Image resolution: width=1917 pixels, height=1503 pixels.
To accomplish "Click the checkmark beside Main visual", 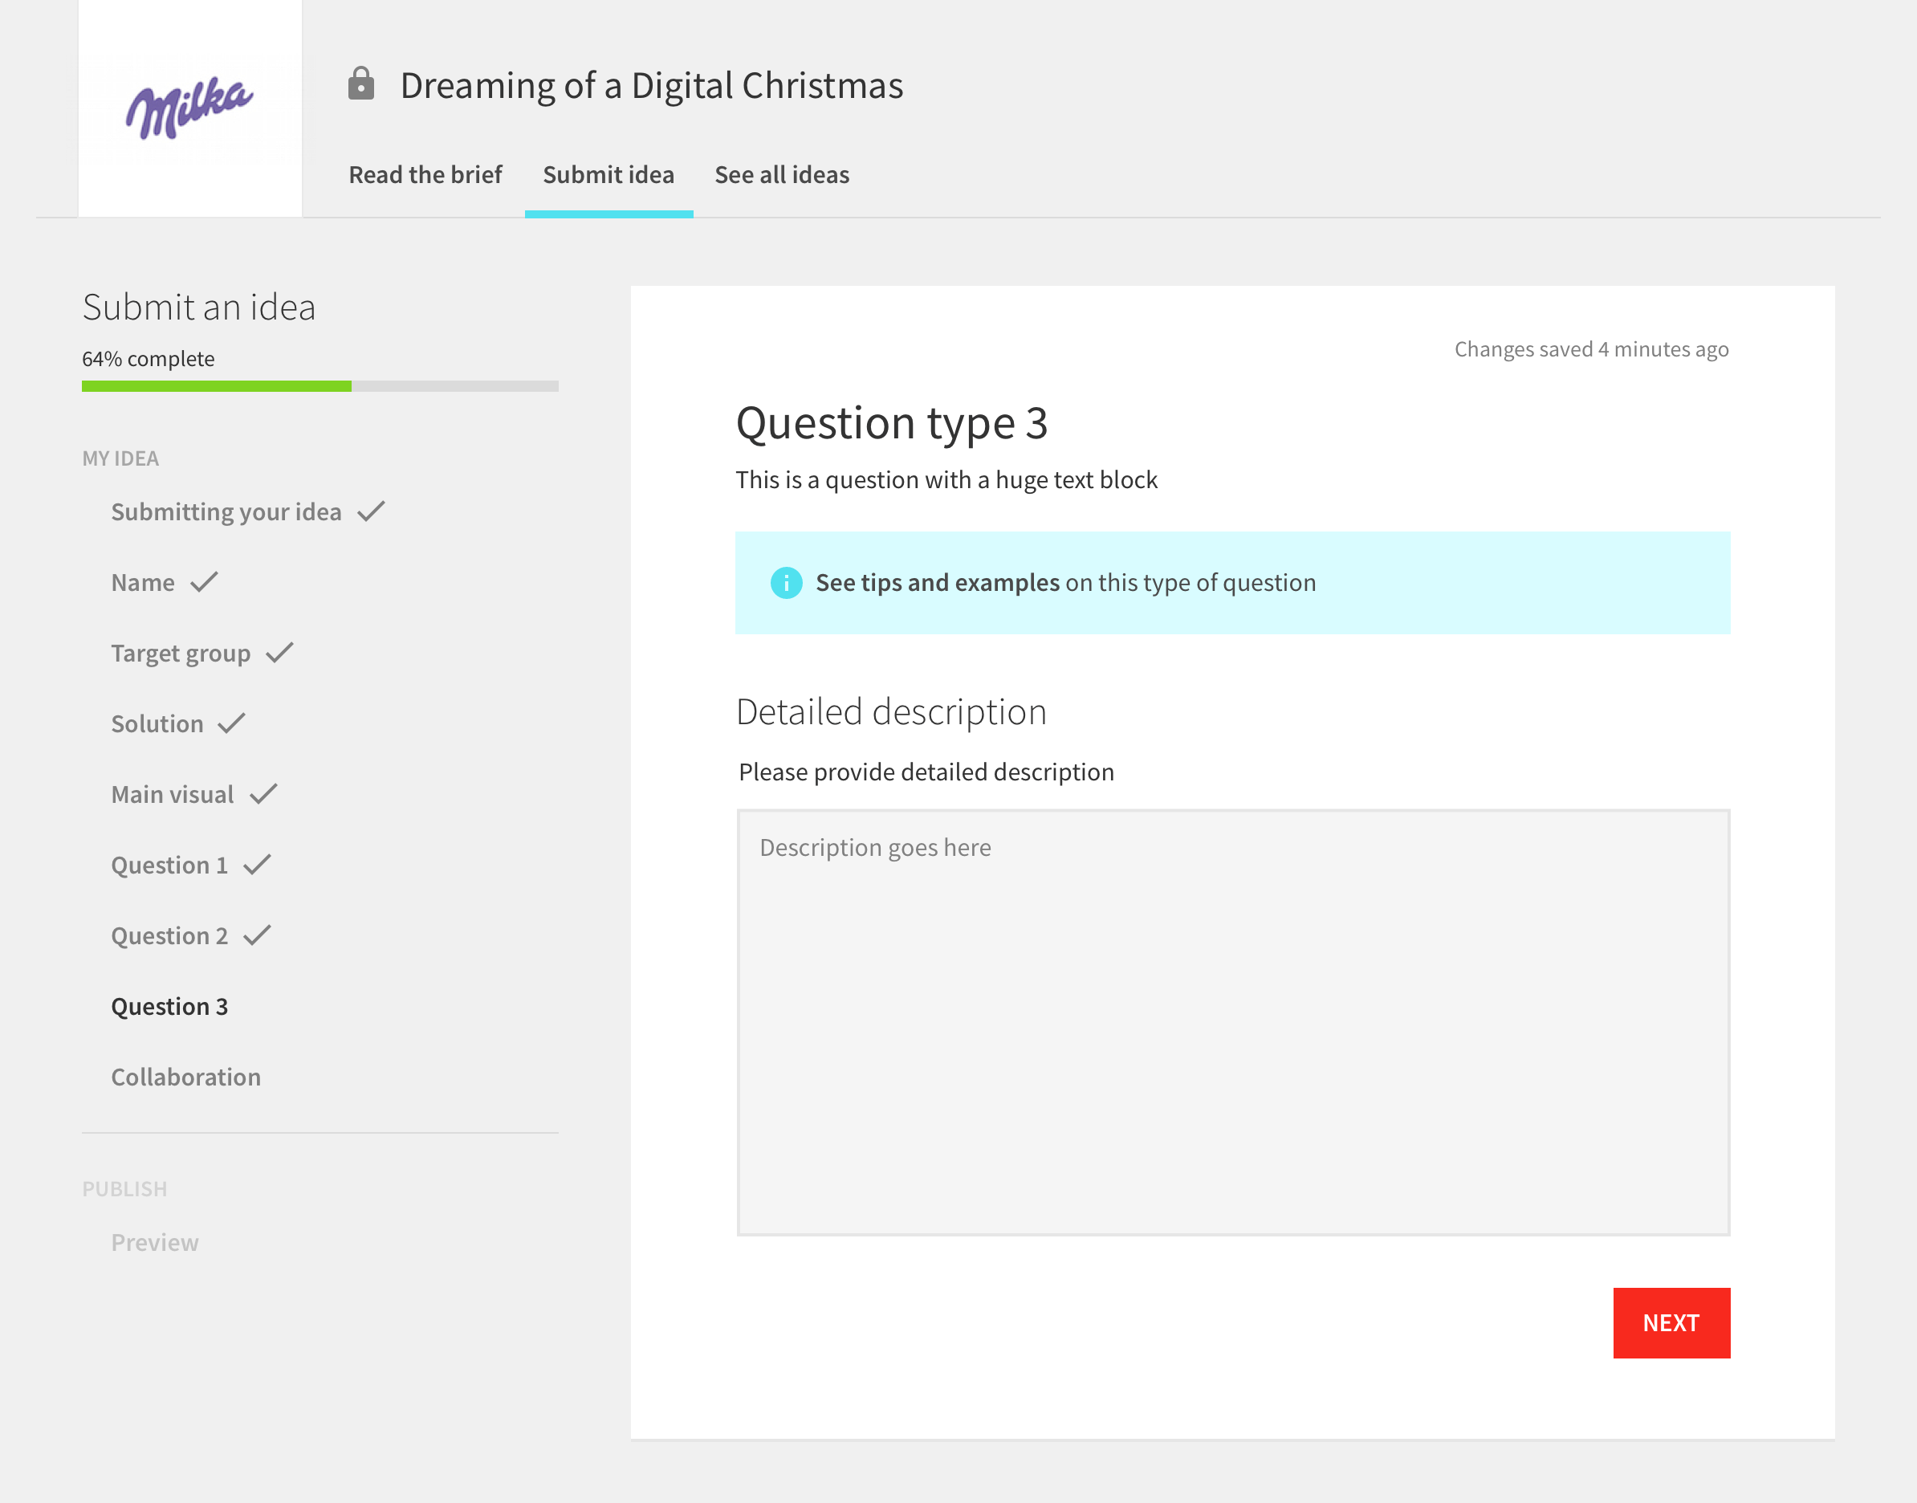I will [264, 794].
